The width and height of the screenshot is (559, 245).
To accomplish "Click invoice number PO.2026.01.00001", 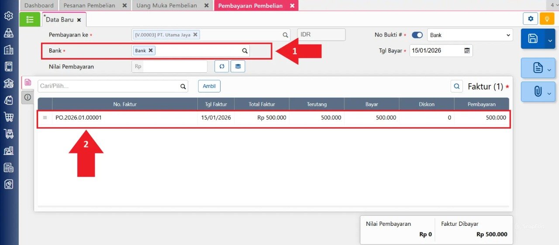I will (x=79, y=118).
